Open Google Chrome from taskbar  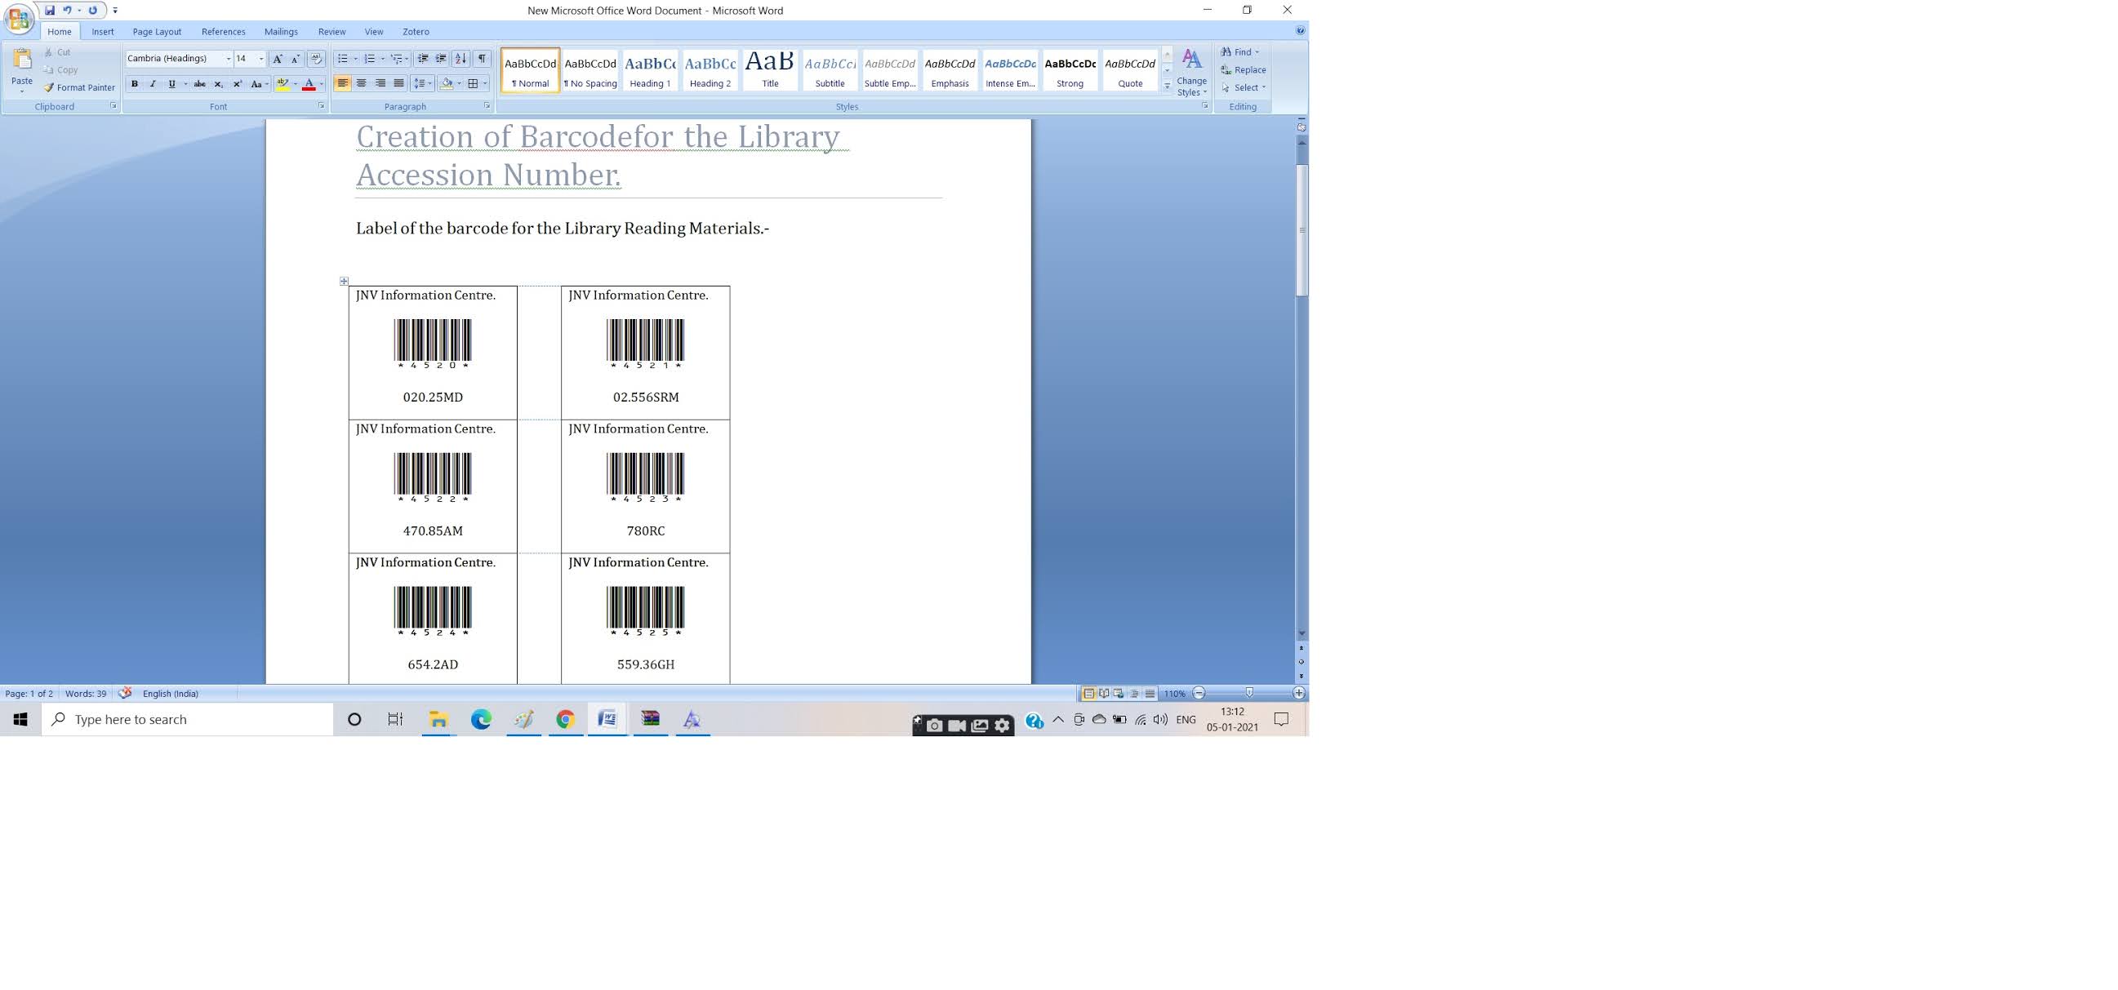tap(565, 720)
